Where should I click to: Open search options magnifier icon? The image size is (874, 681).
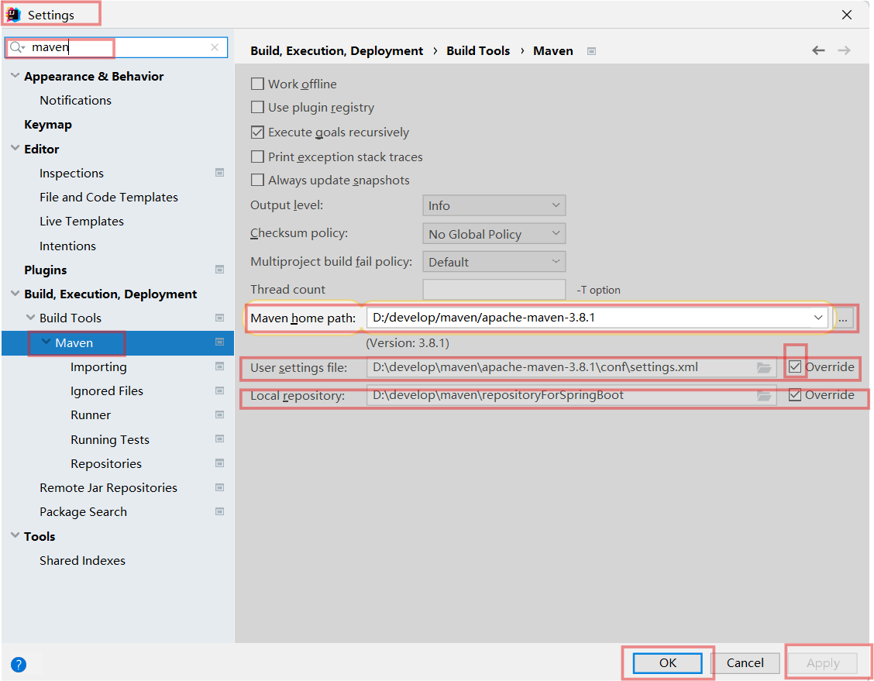17,47
